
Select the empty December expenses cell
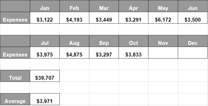193,53
